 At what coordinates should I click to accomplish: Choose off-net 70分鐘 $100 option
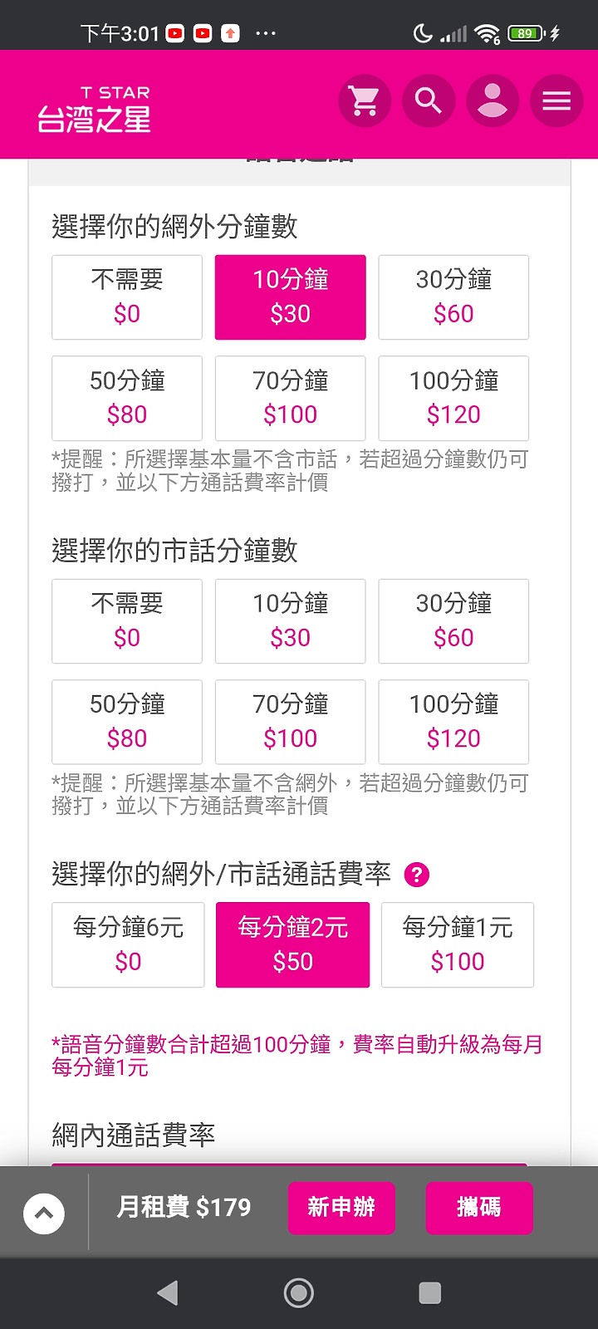pos(290,398)
